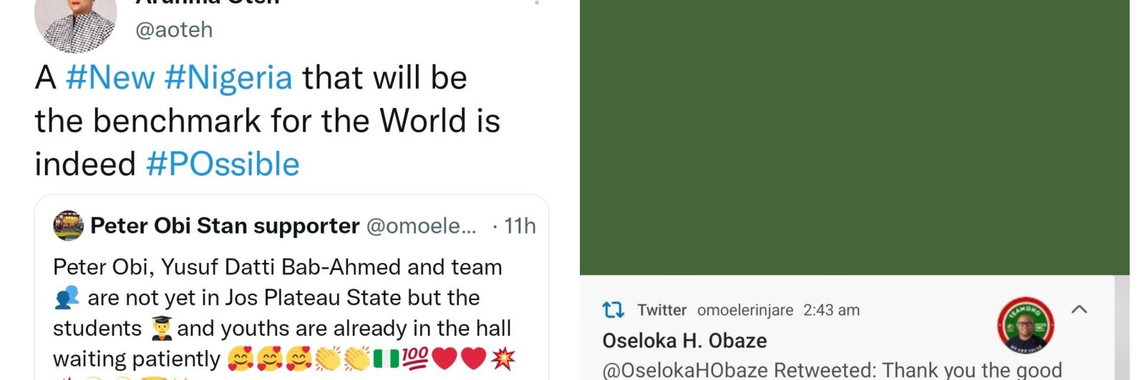1144x380 pixels.
Task: Click the 11h timestamp on quoted tweet
Action: click(x=520, y=226)
